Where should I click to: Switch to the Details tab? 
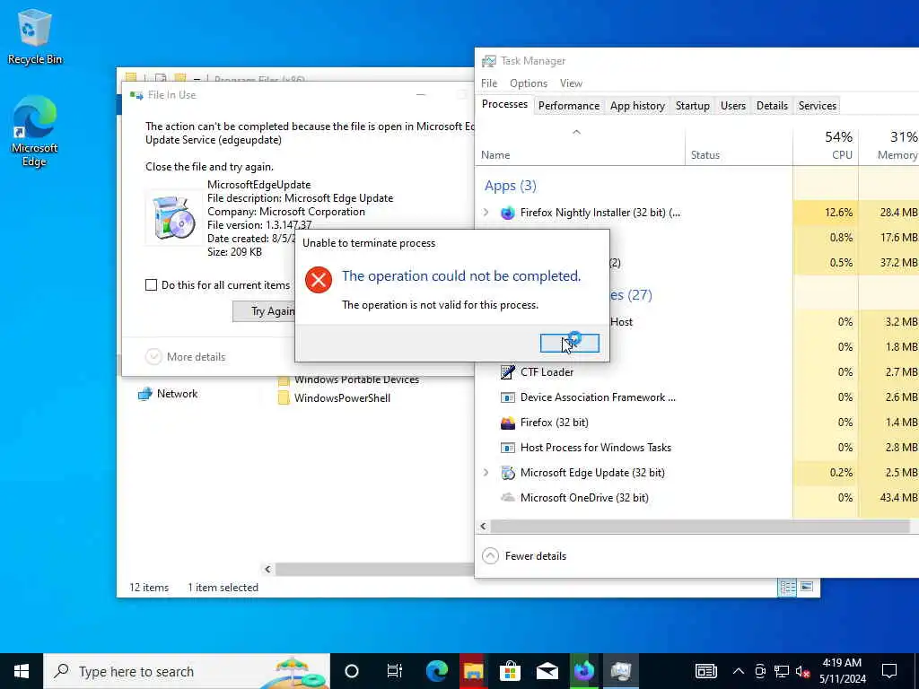[x=772, y=106]
